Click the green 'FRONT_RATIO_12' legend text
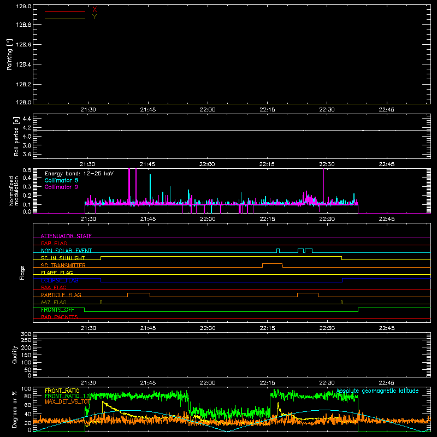 click(67, 396)
